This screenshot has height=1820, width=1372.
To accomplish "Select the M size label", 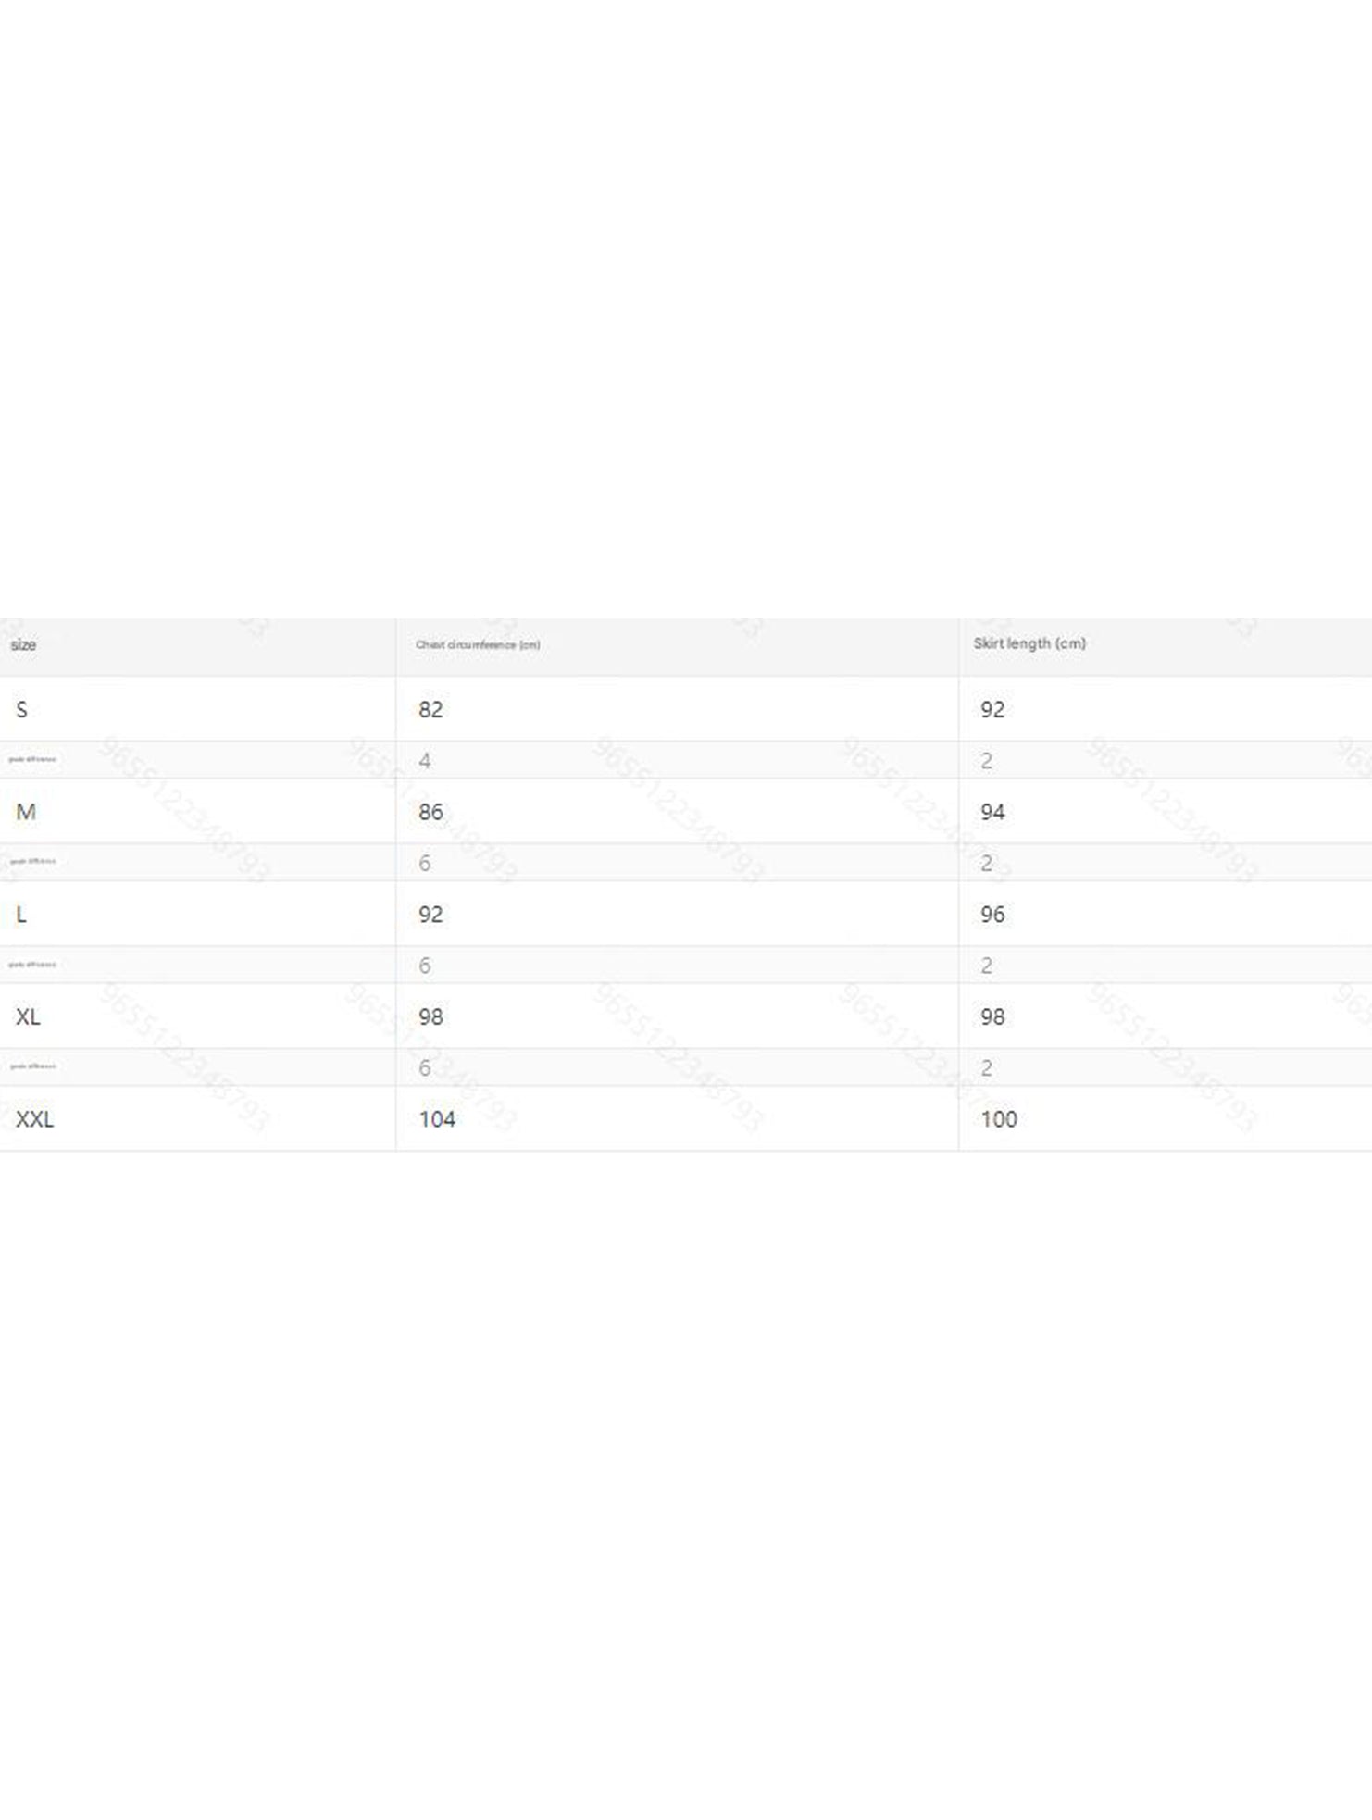I will pyautogui.click(x=25, y=812).
